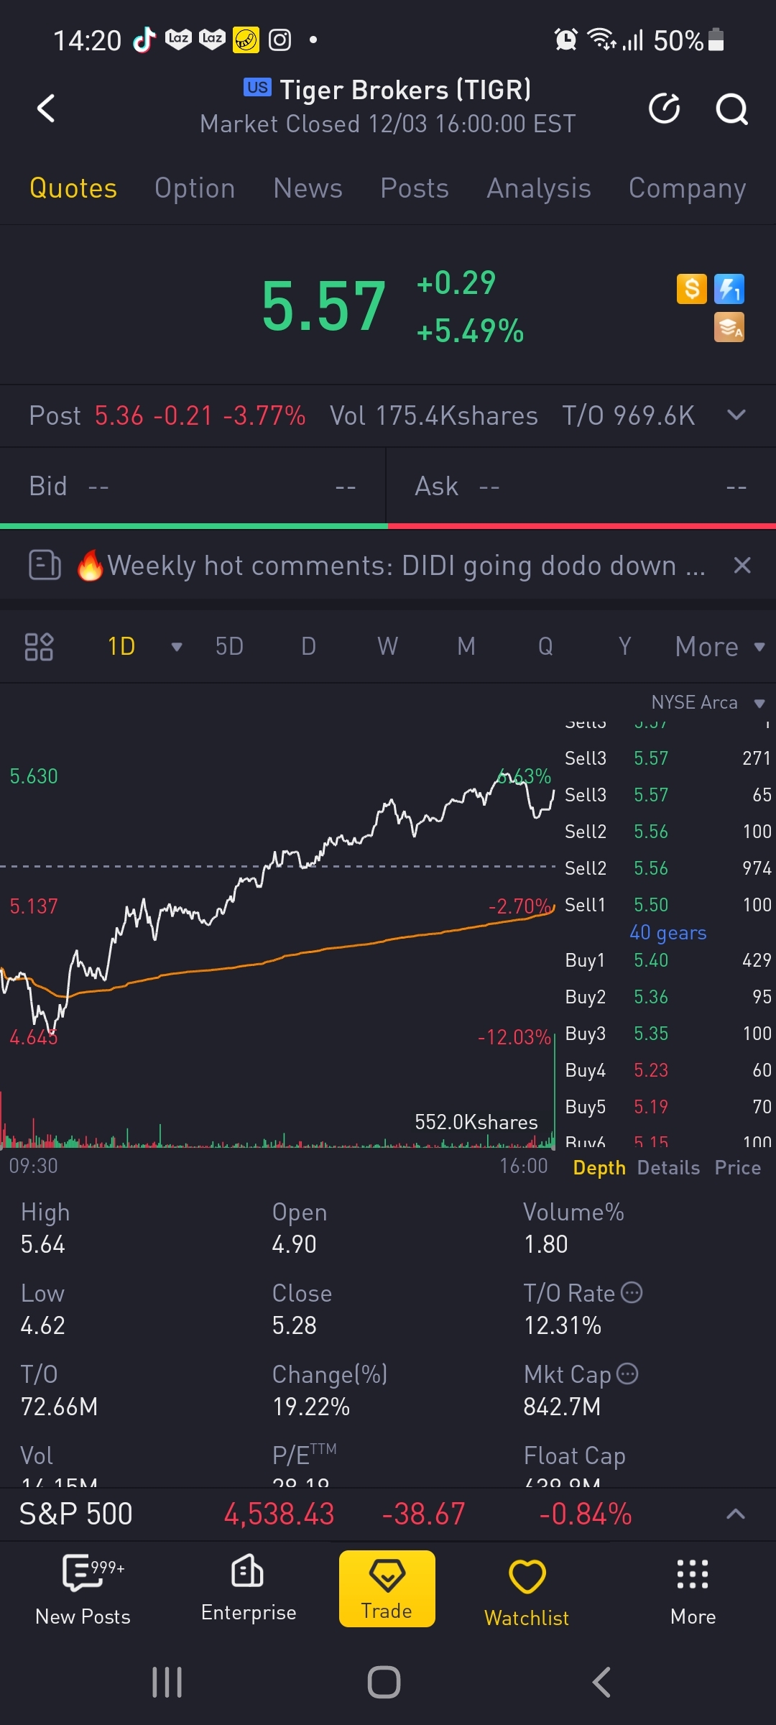Tap Android recent apps button
The height and width of the screenshot is (1725, 776).
(x=167, y=1683)
